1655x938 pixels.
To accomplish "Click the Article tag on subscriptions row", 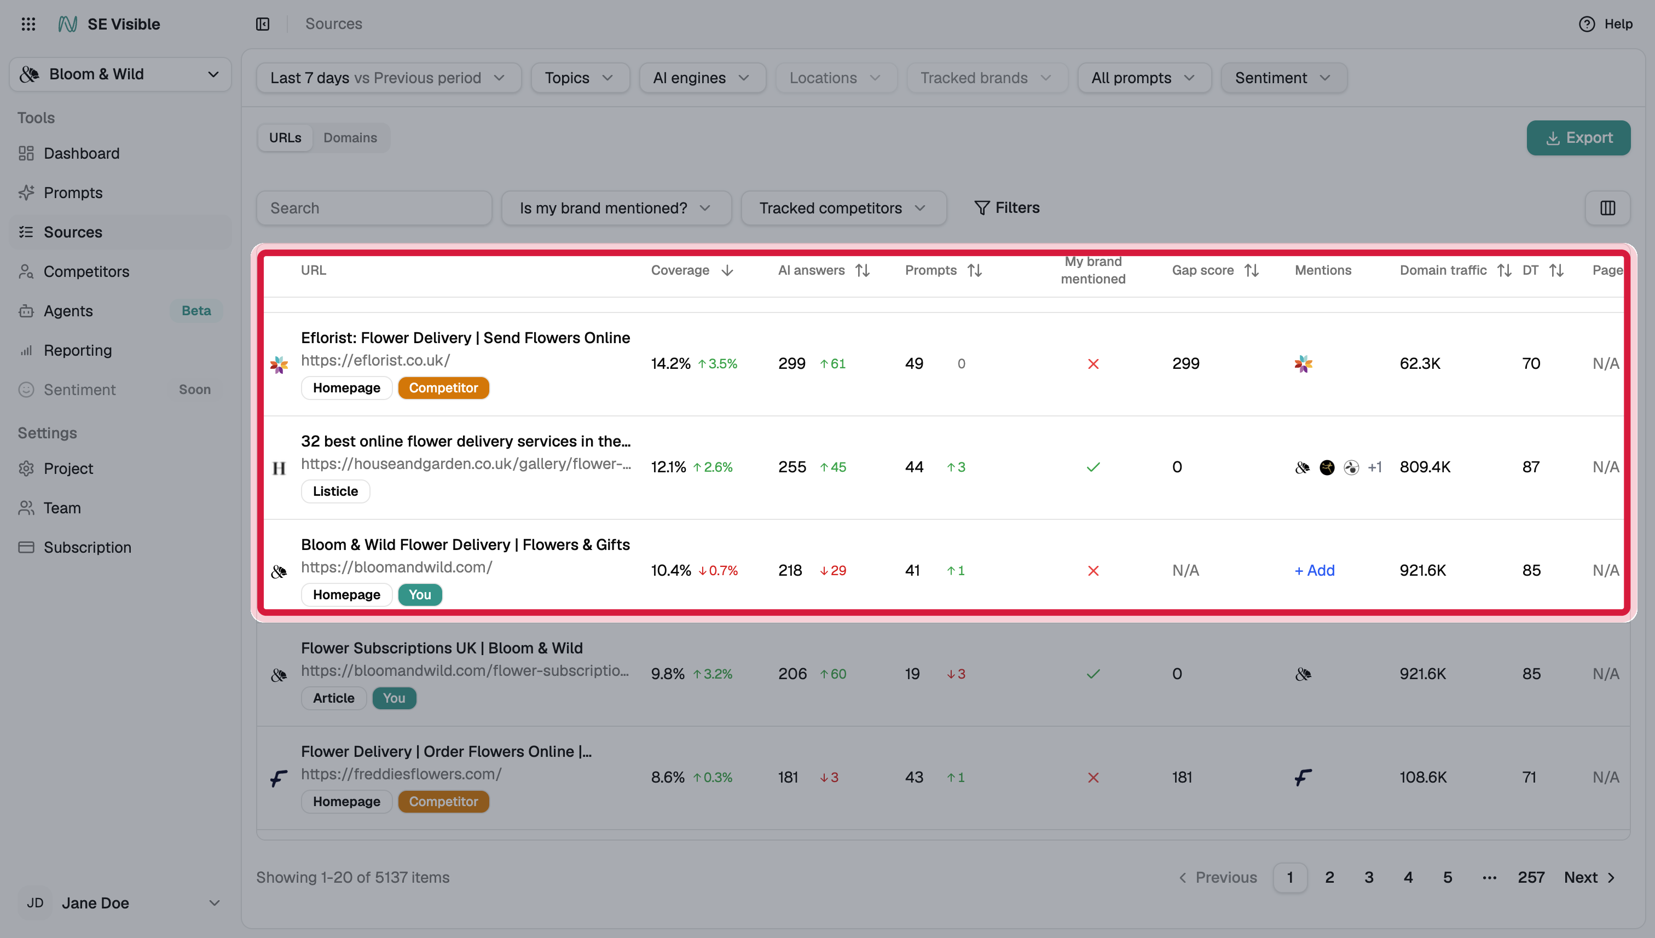I will (x=333, y=698).
